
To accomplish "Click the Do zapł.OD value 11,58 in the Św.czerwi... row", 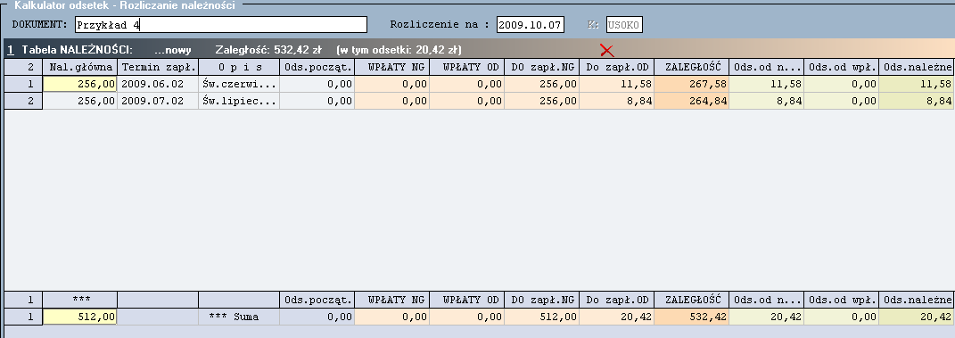I will pos(617,84).
